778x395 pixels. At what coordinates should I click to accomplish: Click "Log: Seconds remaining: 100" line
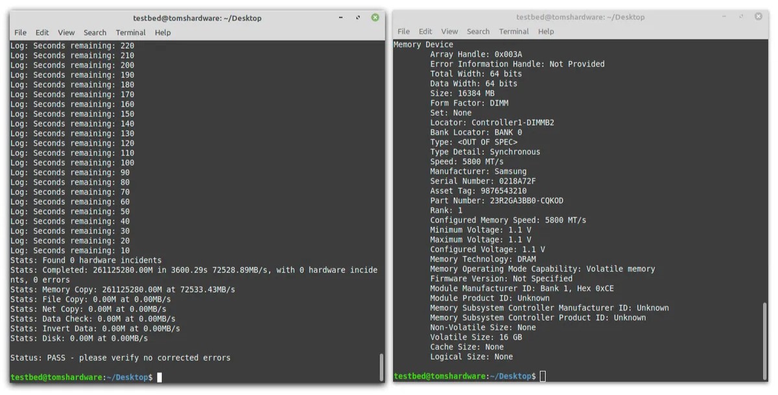click(72, 162)
